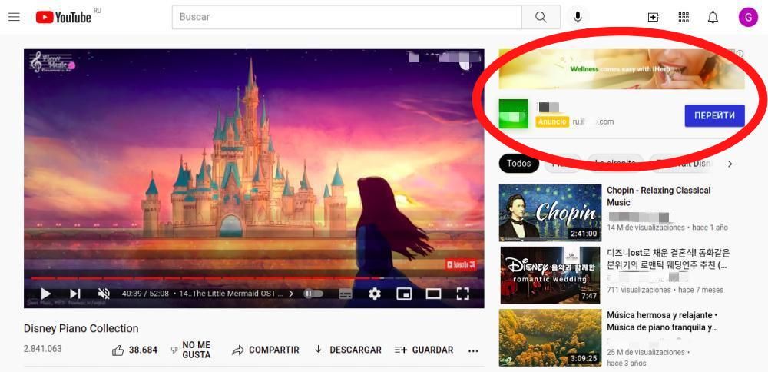Click the 14..The Little Mermaid OST chapter label
The height and width of the screenshot is (372, 768).
click(231, 294)
